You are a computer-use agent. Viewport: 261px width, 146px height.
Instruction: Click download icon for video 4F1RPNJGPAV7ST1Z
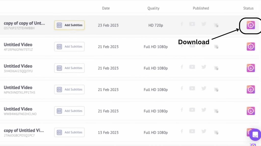click(x=251, y=47)
